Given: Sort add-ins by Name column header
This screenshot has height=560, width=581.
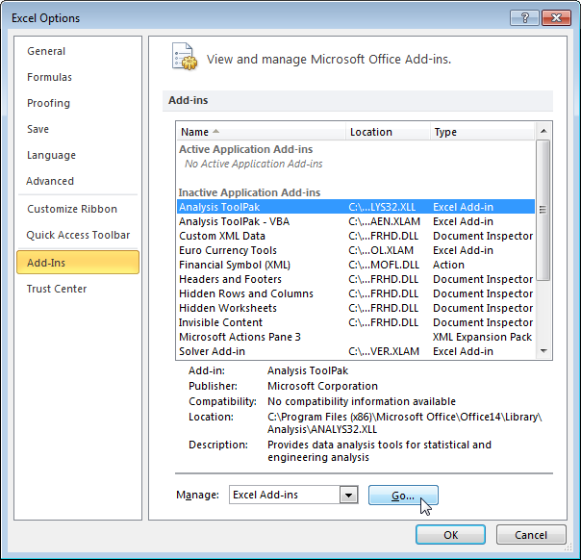Looking at the screenshot, I should (x=262, y=132).
